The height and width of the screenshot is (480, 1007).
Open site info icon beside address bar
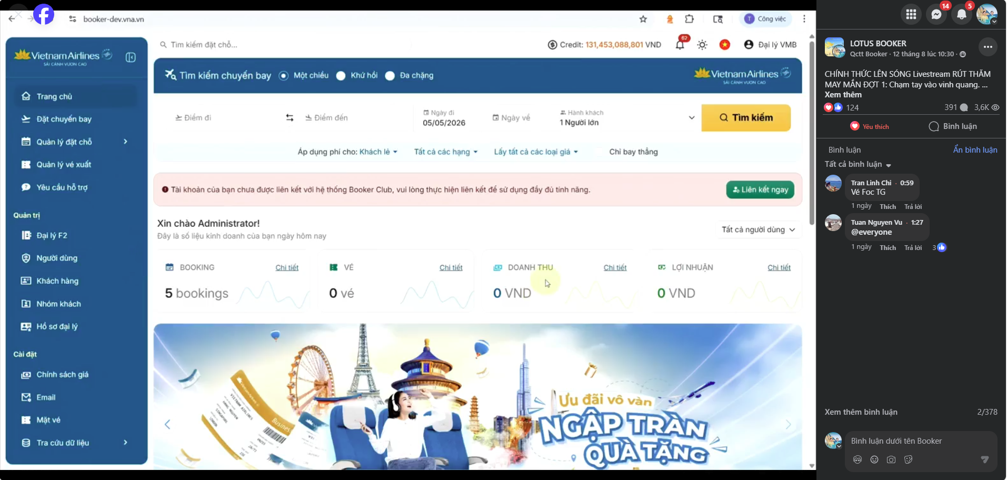73,19
